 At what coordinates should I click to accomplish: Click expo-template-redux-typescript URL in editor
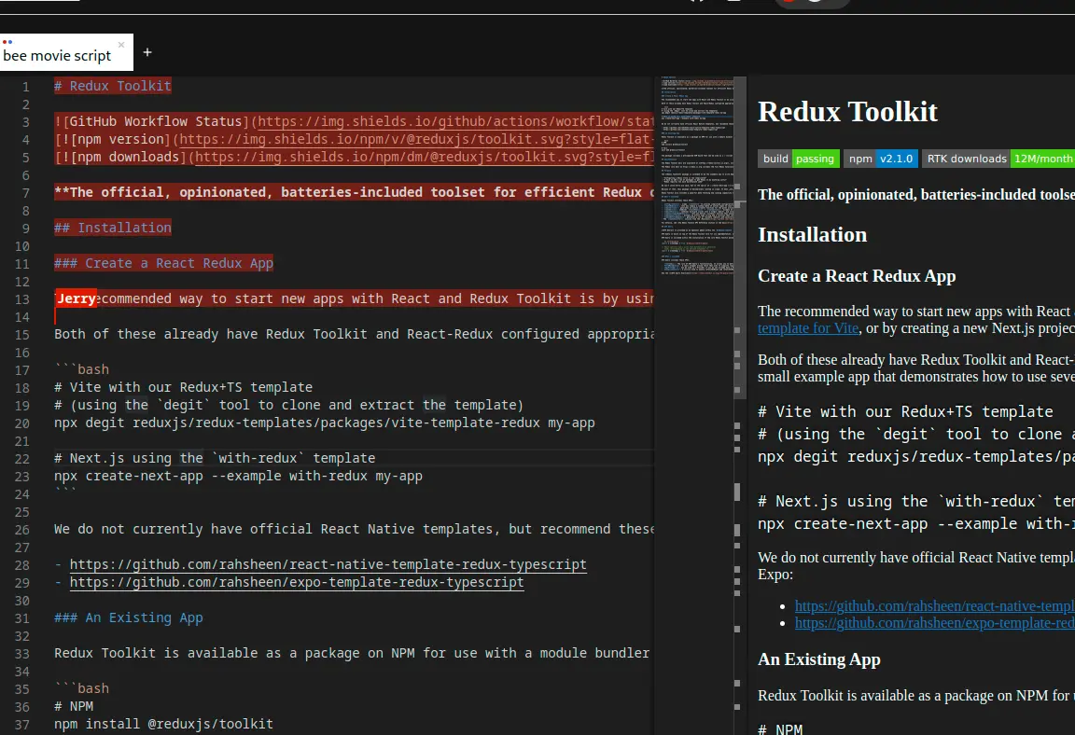click(297, 582)
